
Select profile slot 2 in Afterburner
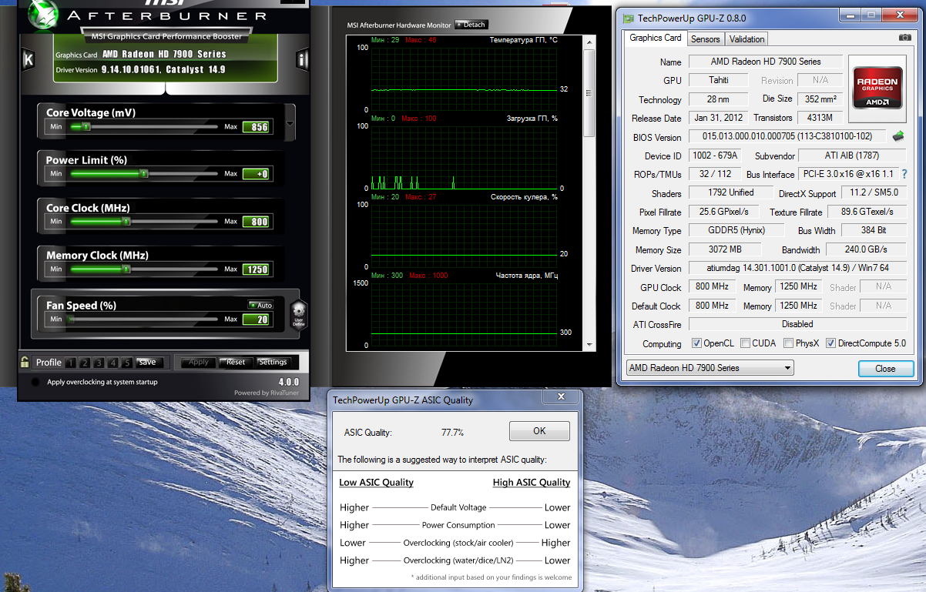tap(85, 363)
